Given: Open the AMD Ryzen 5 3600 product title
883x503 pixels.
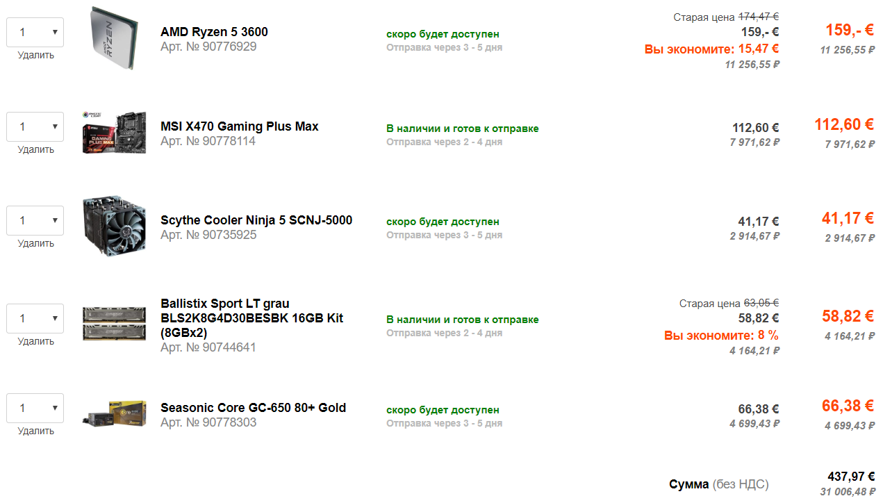Looking at the screenshot, I should (x=214, y=32).
